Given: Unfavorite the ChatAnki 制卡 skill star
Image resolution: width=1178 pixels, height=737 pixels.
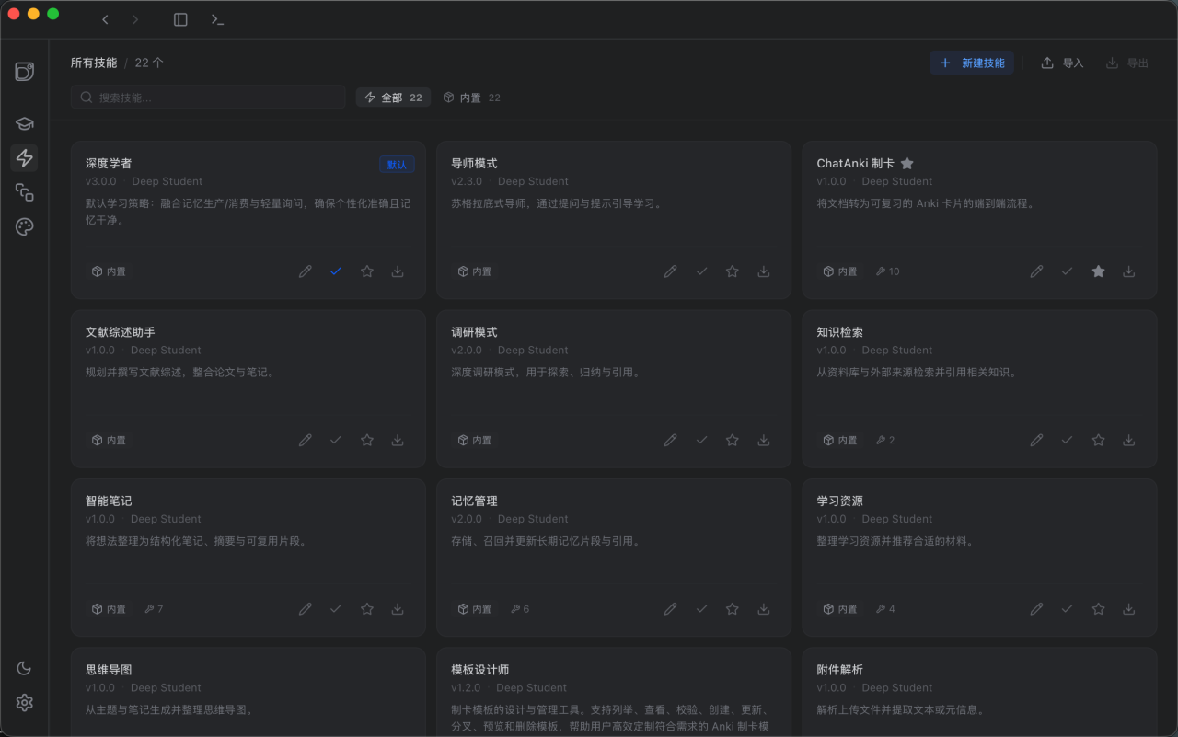Looking at the screenshot, I should click(1098, 271).
